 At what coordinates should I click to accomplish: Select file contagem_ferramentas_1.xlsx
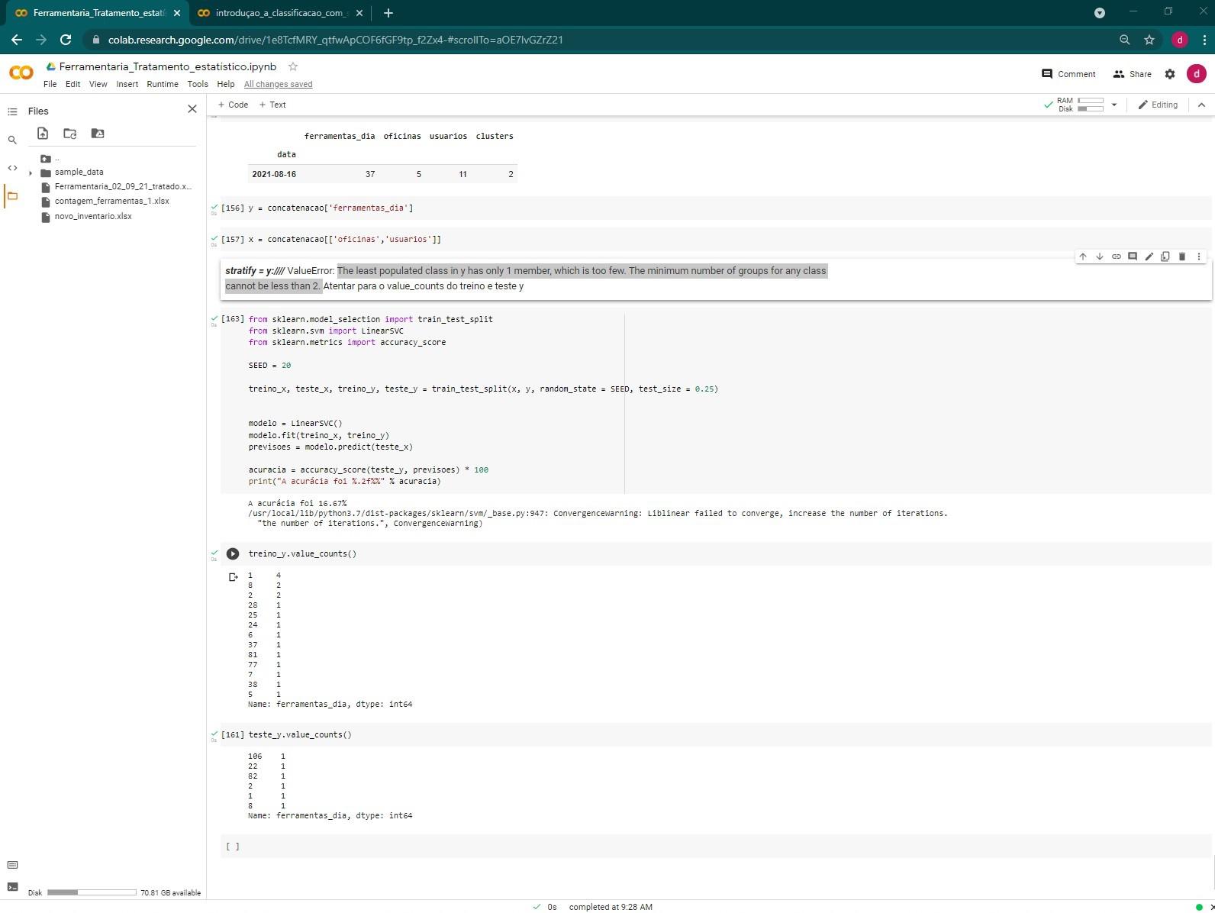(x=111, y=202)
